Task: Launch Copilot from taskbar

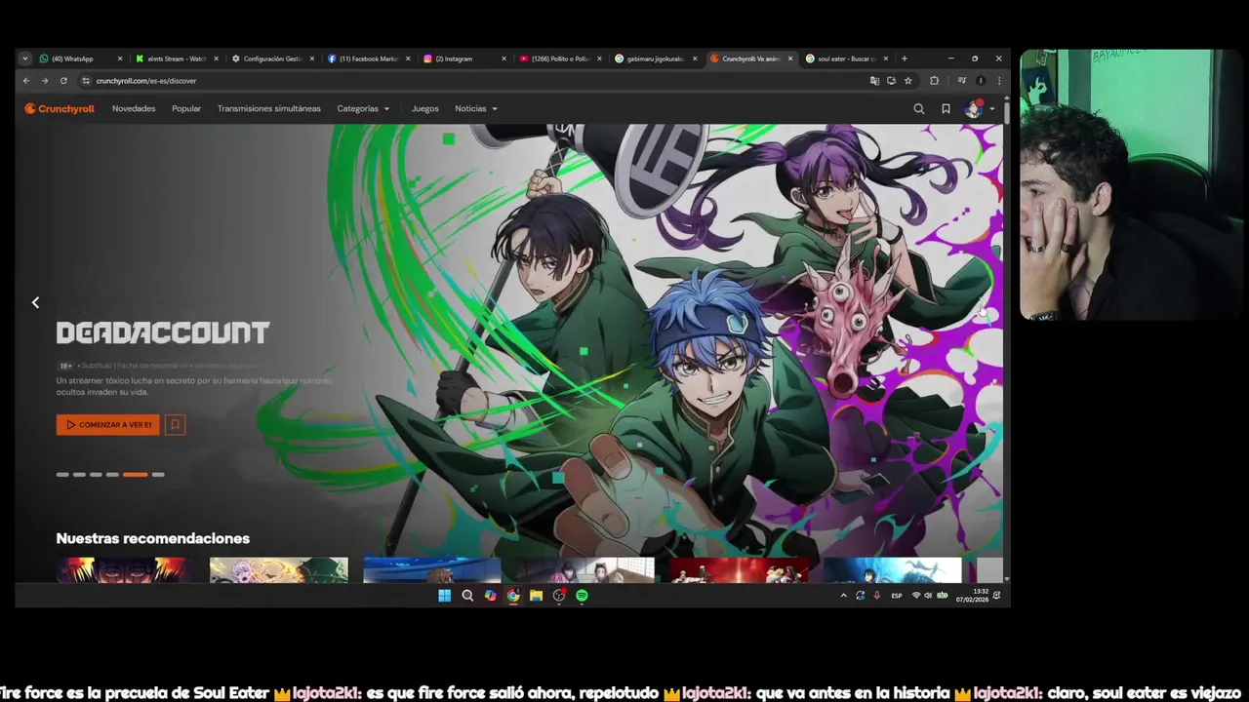Action: [490, 596]
